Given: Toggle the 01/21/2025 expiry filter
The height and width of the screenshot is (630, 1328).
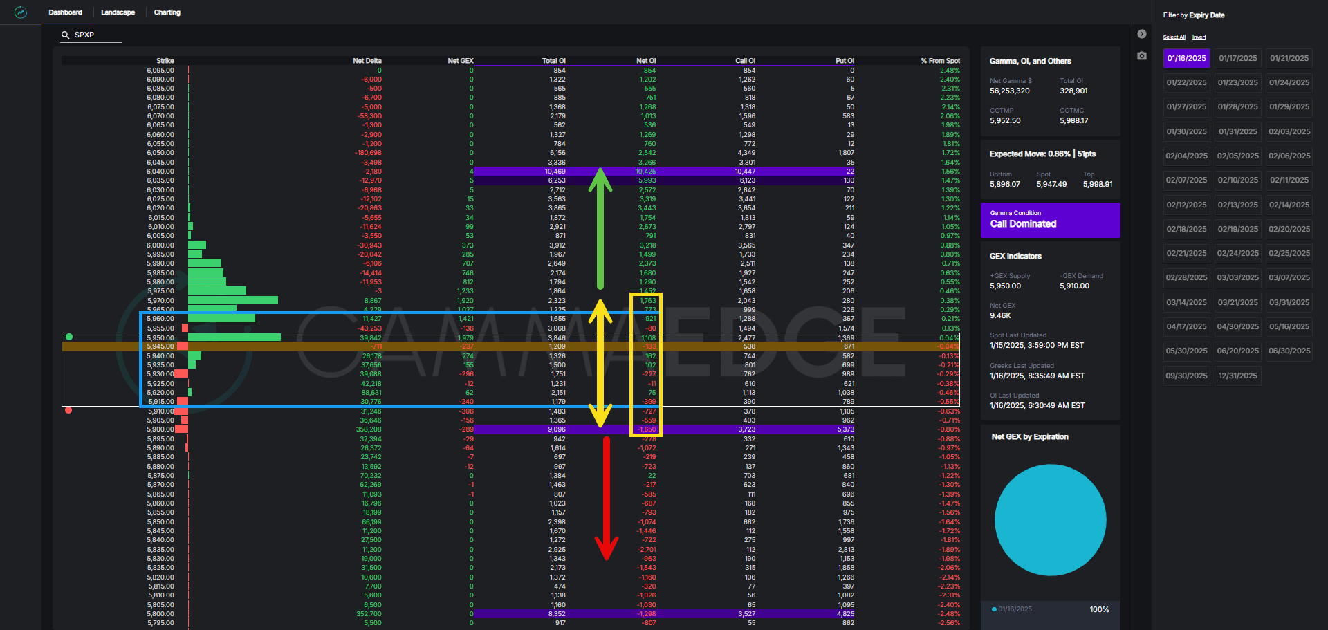Looking at the screenshot, I should click(x=1289, y=59).
